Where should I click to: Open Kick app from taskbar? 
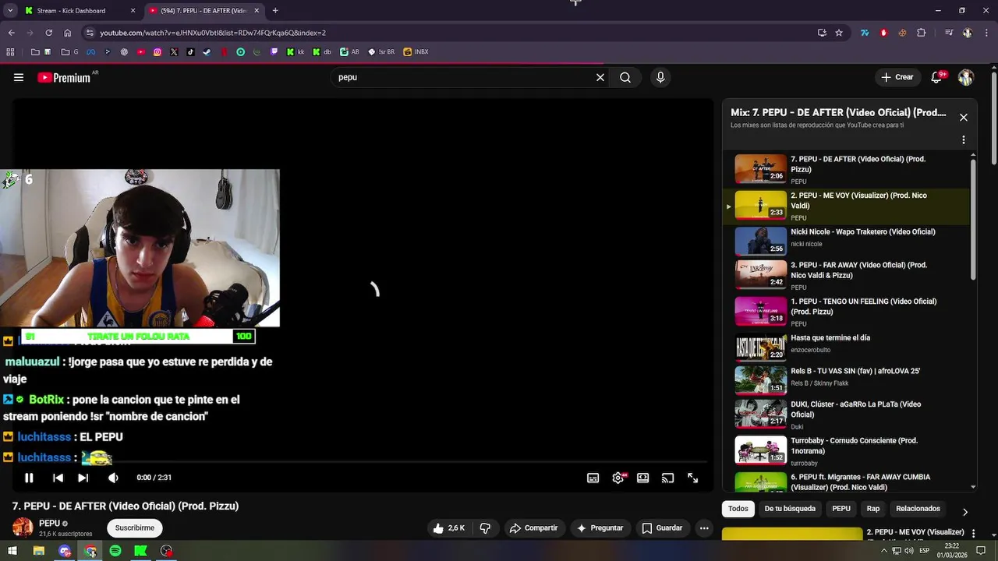[140, 551]
